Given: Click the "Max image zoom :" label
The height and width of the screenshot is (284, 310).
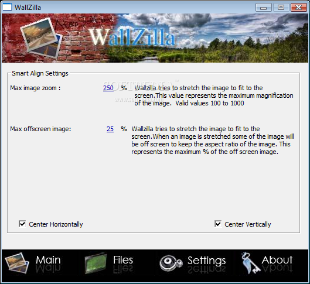Looking at the screenshot, I should click(x=35, y=88).
